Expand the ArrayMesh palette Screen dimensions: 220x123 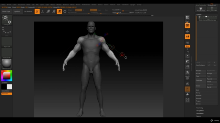(x=200, y=111)
